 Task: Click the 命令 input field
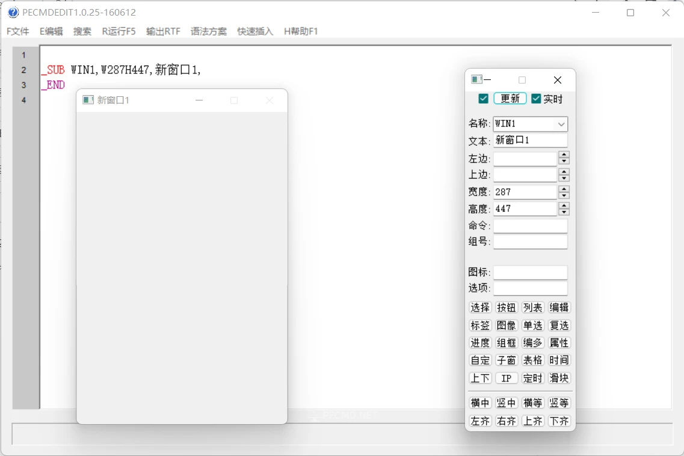point(530,226)
